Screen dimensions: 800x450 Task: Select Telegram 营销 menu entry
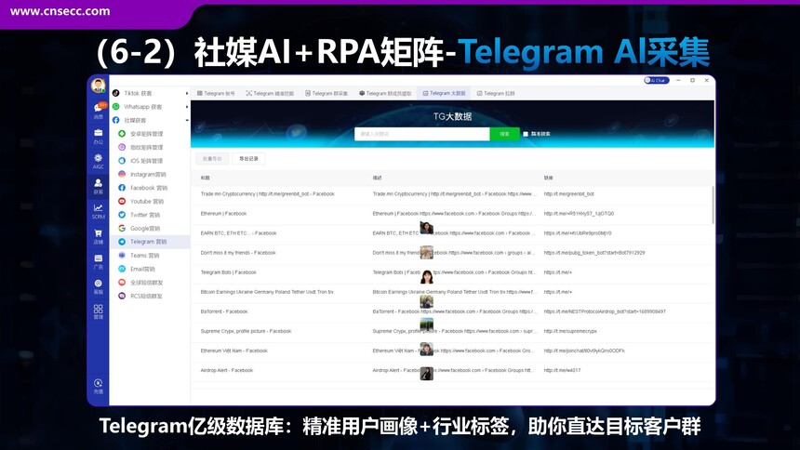(150, 242)
